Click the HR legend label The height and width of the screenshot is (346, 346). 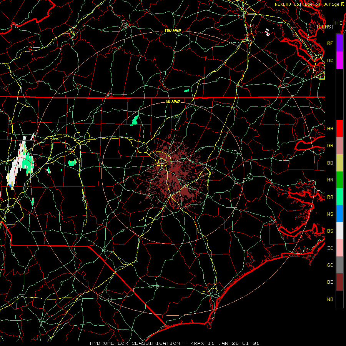tap(330, 180)
